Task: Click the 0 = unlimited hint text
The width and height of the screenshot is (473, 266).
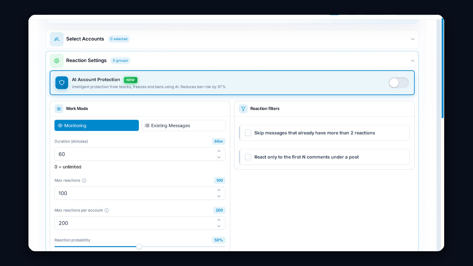Action: click(68, 167)
